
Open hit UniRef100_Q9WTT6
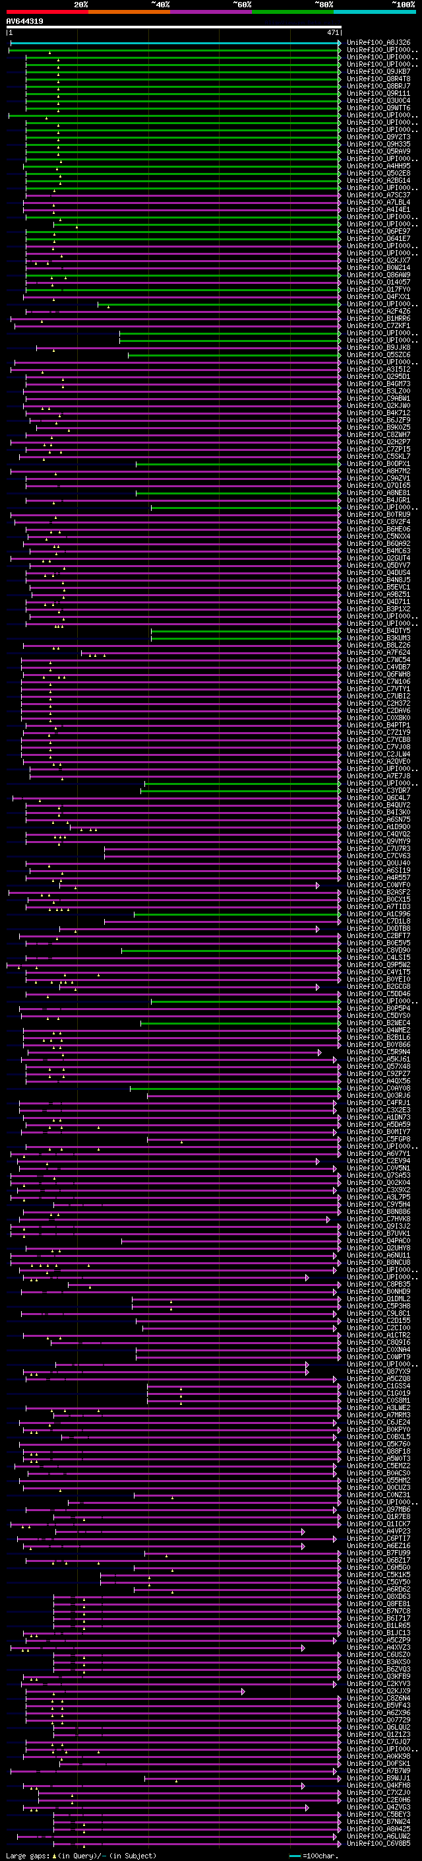378,108
